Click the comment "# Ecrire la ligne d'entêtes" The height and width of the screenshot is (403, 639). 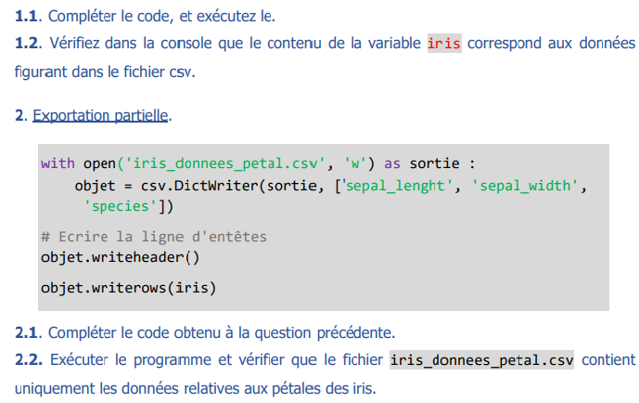[154, 237]
